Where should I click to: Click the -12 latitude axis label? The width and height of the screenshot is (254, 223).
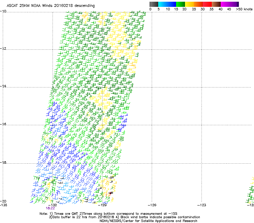[x=3, y=49]
